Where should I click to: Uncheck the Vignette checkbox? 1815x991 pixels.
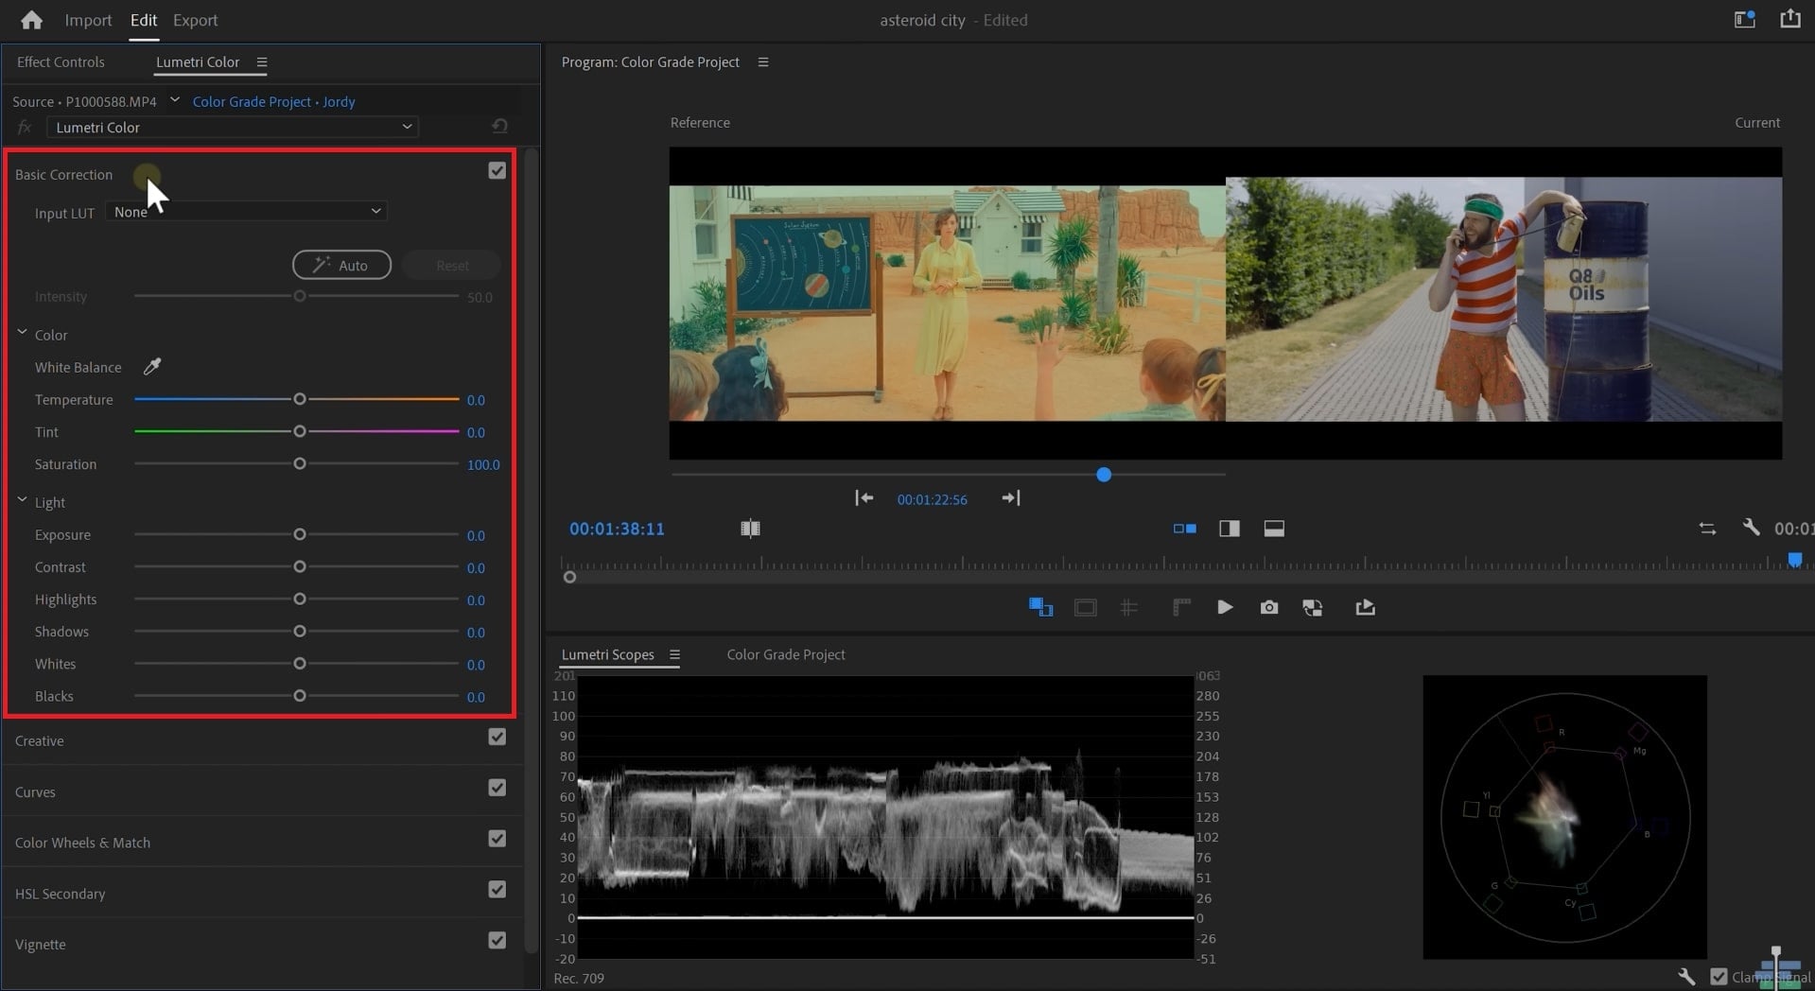[x=497, y=941]
